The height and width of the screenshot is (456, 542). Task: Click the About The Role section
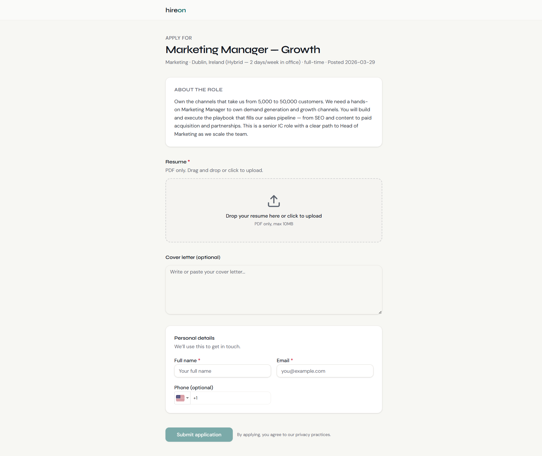pos(274,112)
